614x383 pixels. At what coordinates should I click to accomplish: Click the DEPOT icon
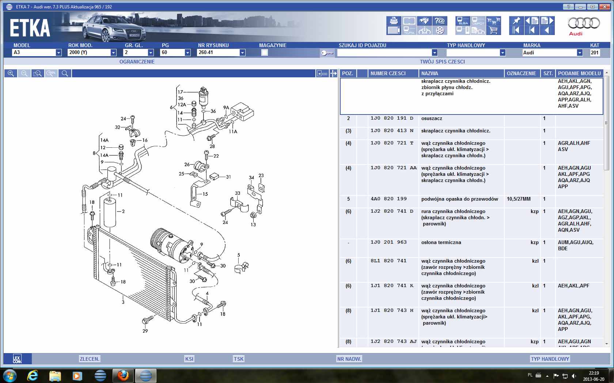click(x=478, y=21)
